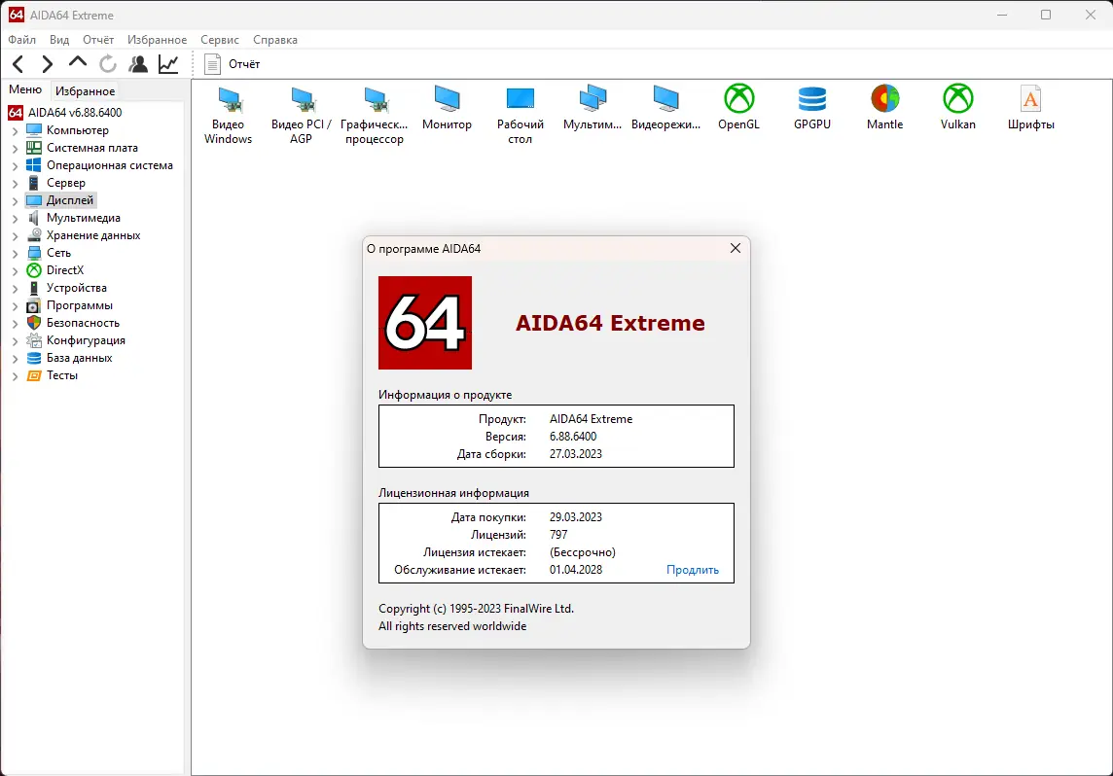Open the Графический процессор icon
Viewport: 1113px width, 776px height.
(374, 115)
